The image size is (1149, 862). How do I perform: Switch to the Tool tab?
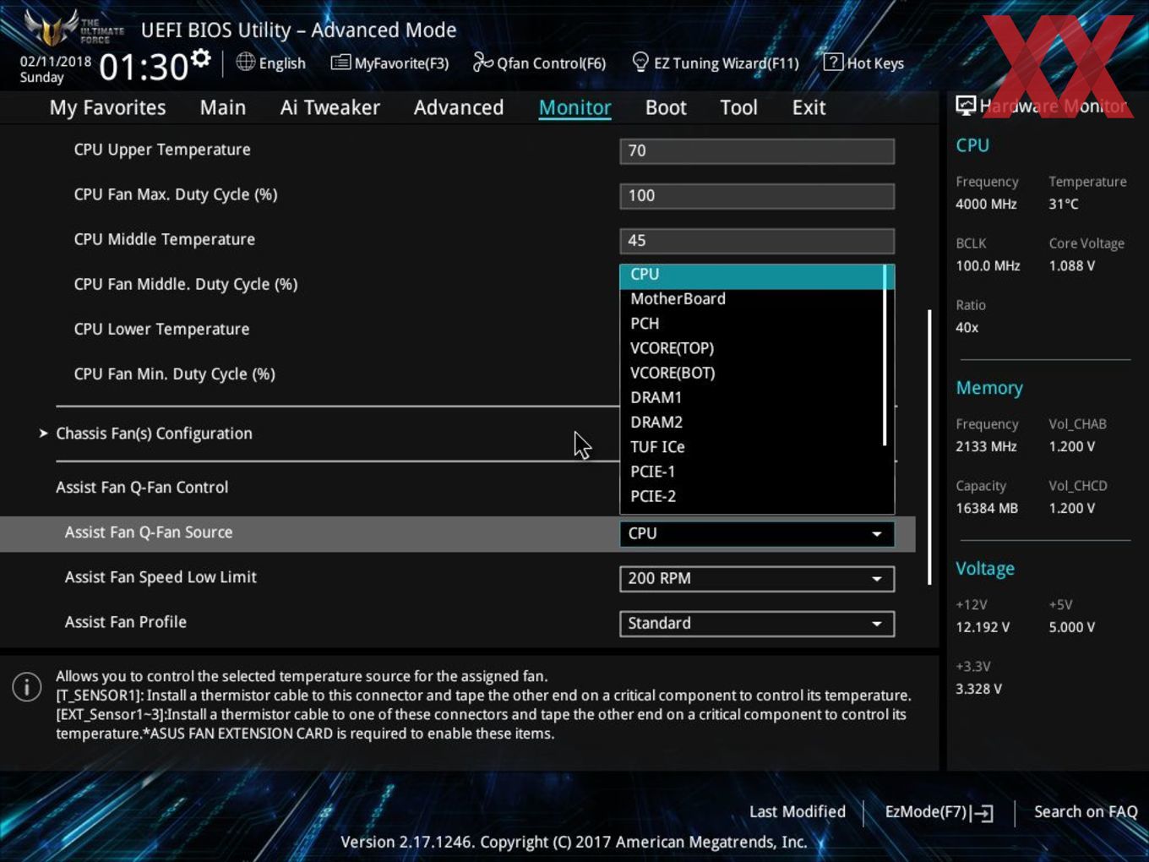[x=738, y=107]
